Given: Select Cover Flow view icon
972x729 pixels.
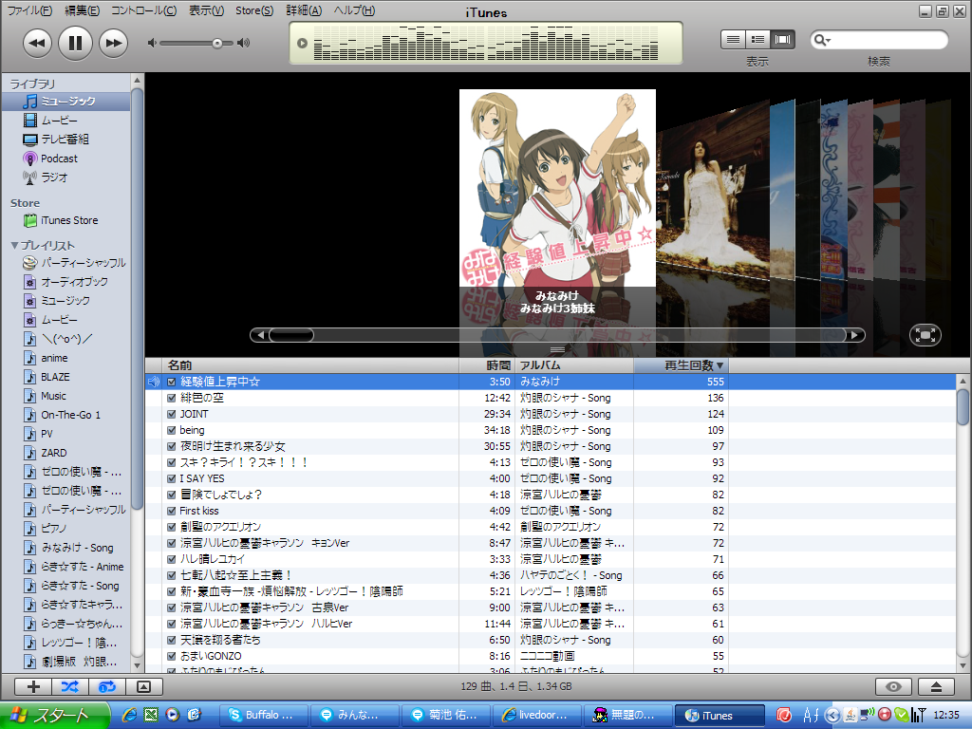Looking at the screenshot, I should (x=782, y=40).
